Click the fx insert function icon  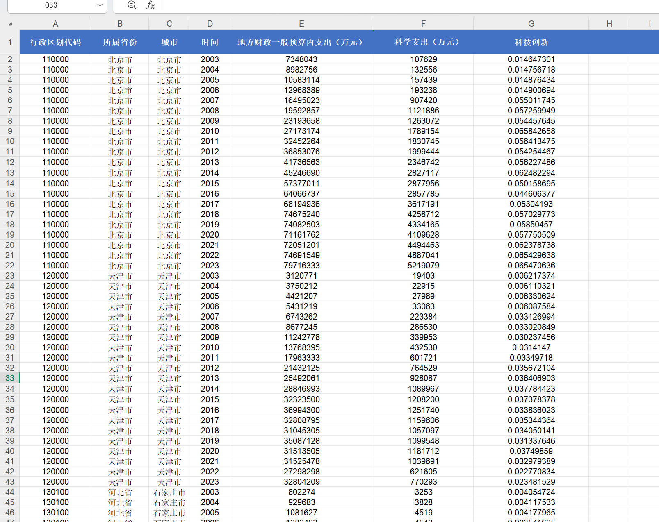pyautogui.click(x=150, y=5)
